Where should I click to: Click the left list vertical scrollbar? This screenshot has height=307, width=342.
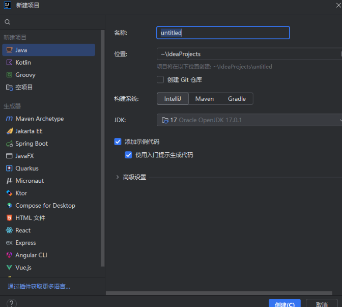point(102,148)
